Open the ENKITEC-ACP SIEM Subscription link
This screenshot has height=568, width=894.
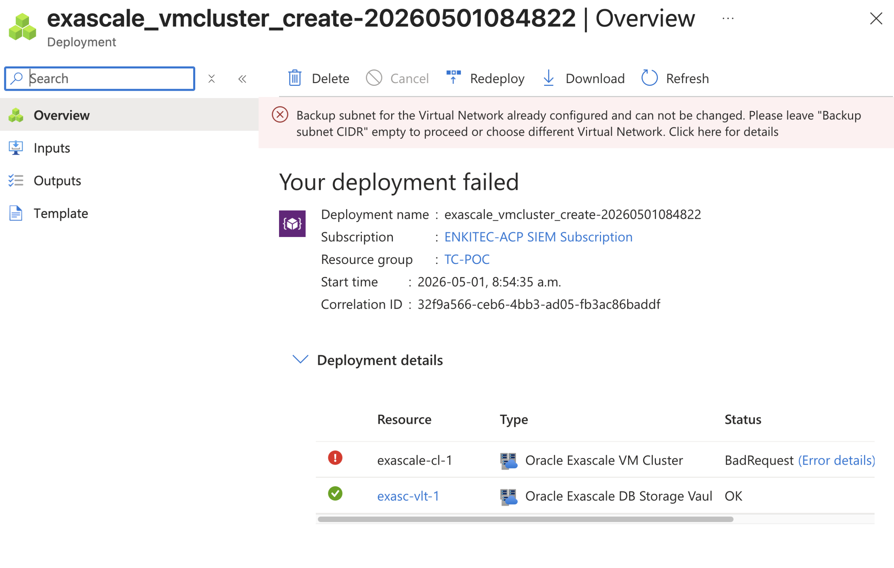click(538, 237)
